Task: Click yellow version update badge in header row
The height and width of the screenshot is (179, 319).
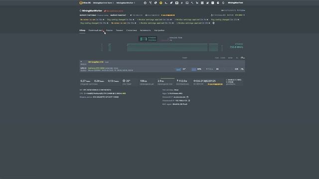Action: tap(168, 15)
